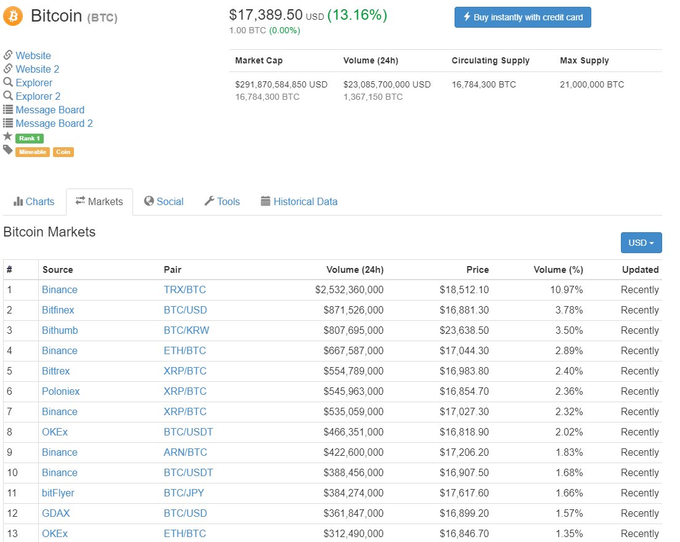Open the BTC/KRW pair link
Screen dimensions: 680x542
coord(187,330)
